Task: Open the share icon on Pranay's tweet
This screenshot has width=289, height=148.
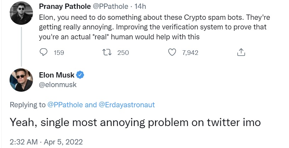Action: click(240, 52)
